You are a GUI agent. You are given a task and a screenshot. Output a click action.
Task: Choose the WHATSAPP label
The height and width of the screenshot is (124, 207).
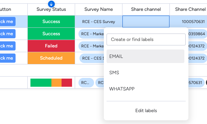coord(145,89)
